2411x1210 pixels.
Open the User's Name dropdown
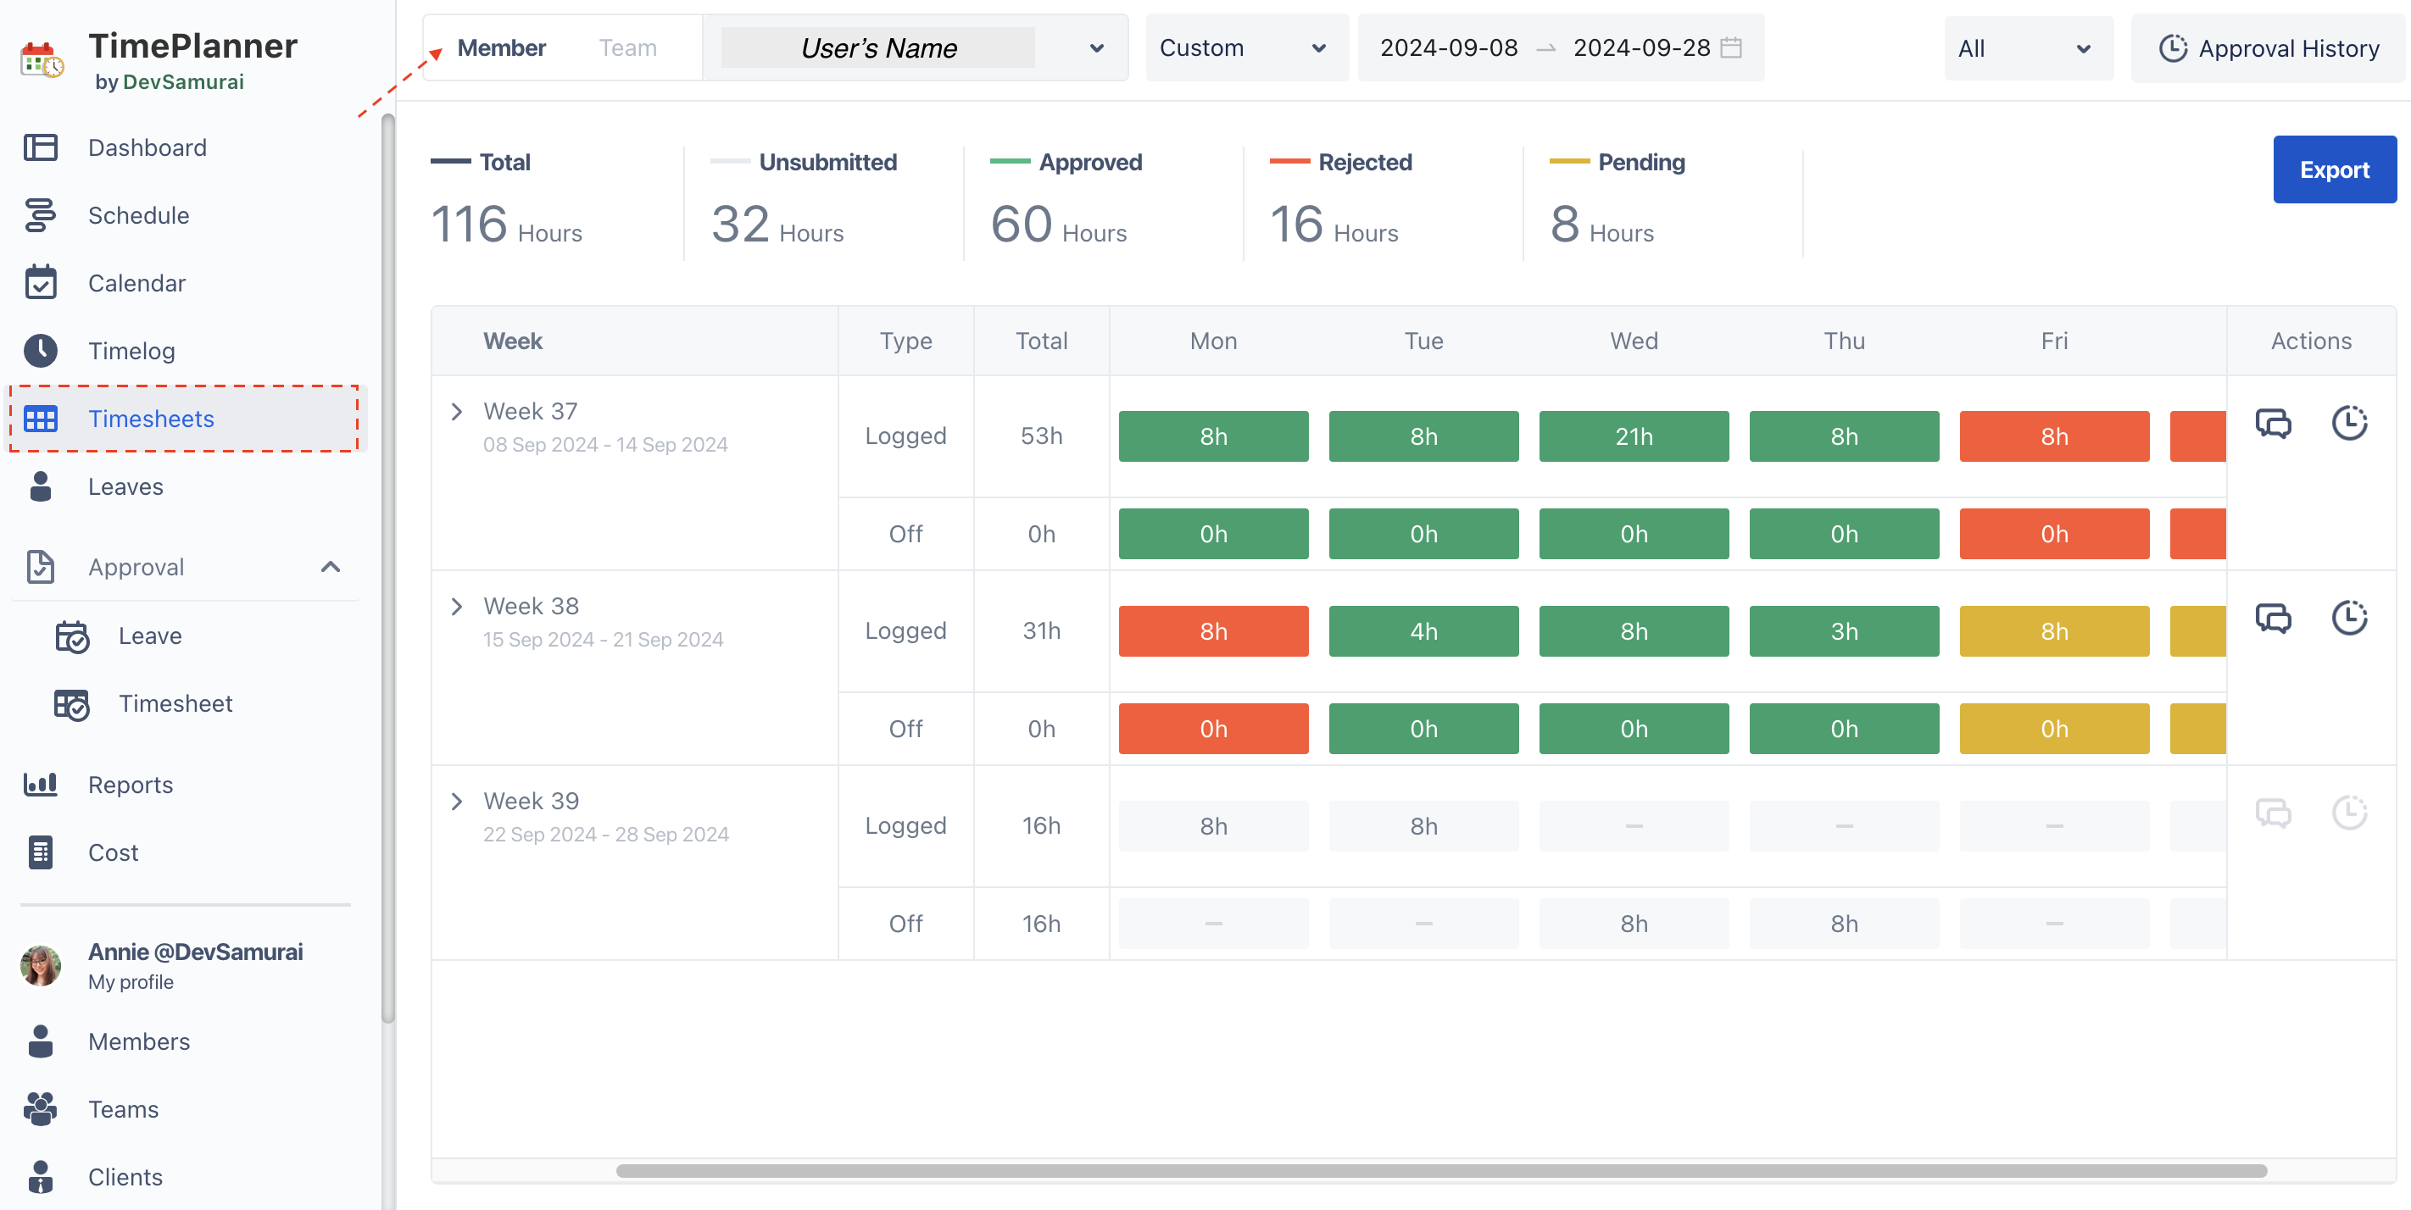pos(916,47)
